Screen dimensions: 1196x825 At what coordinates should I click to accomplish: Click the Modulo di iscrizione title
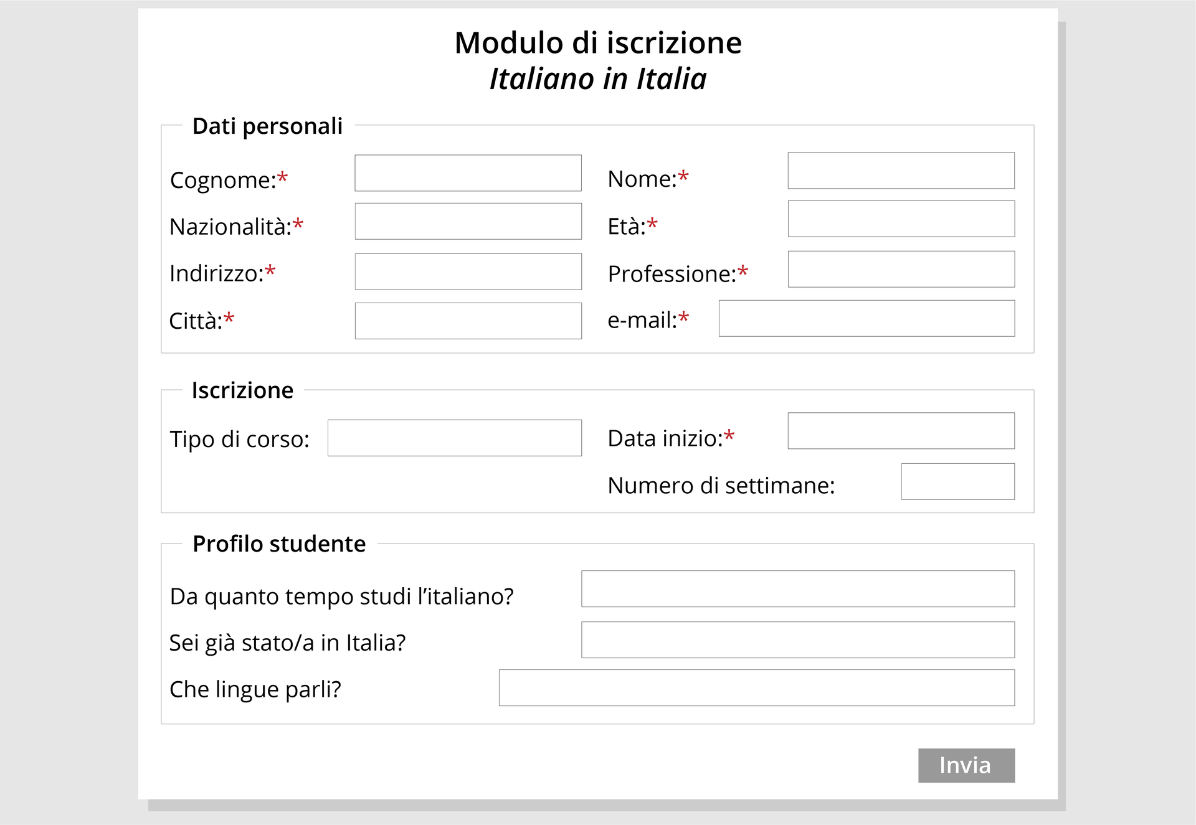click(x=598, y=43)
